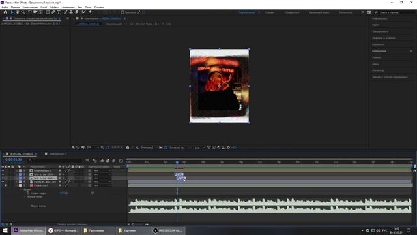Viewport: 417px width, 235px height.
Task: Select the Clone Stamp tool
Action: 71,12
